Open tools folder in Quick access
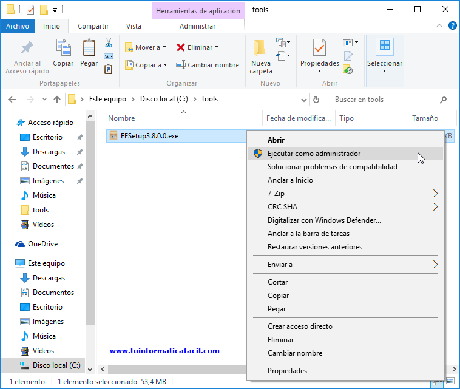This screenshot has height=389, width=460. pos(41,210)
